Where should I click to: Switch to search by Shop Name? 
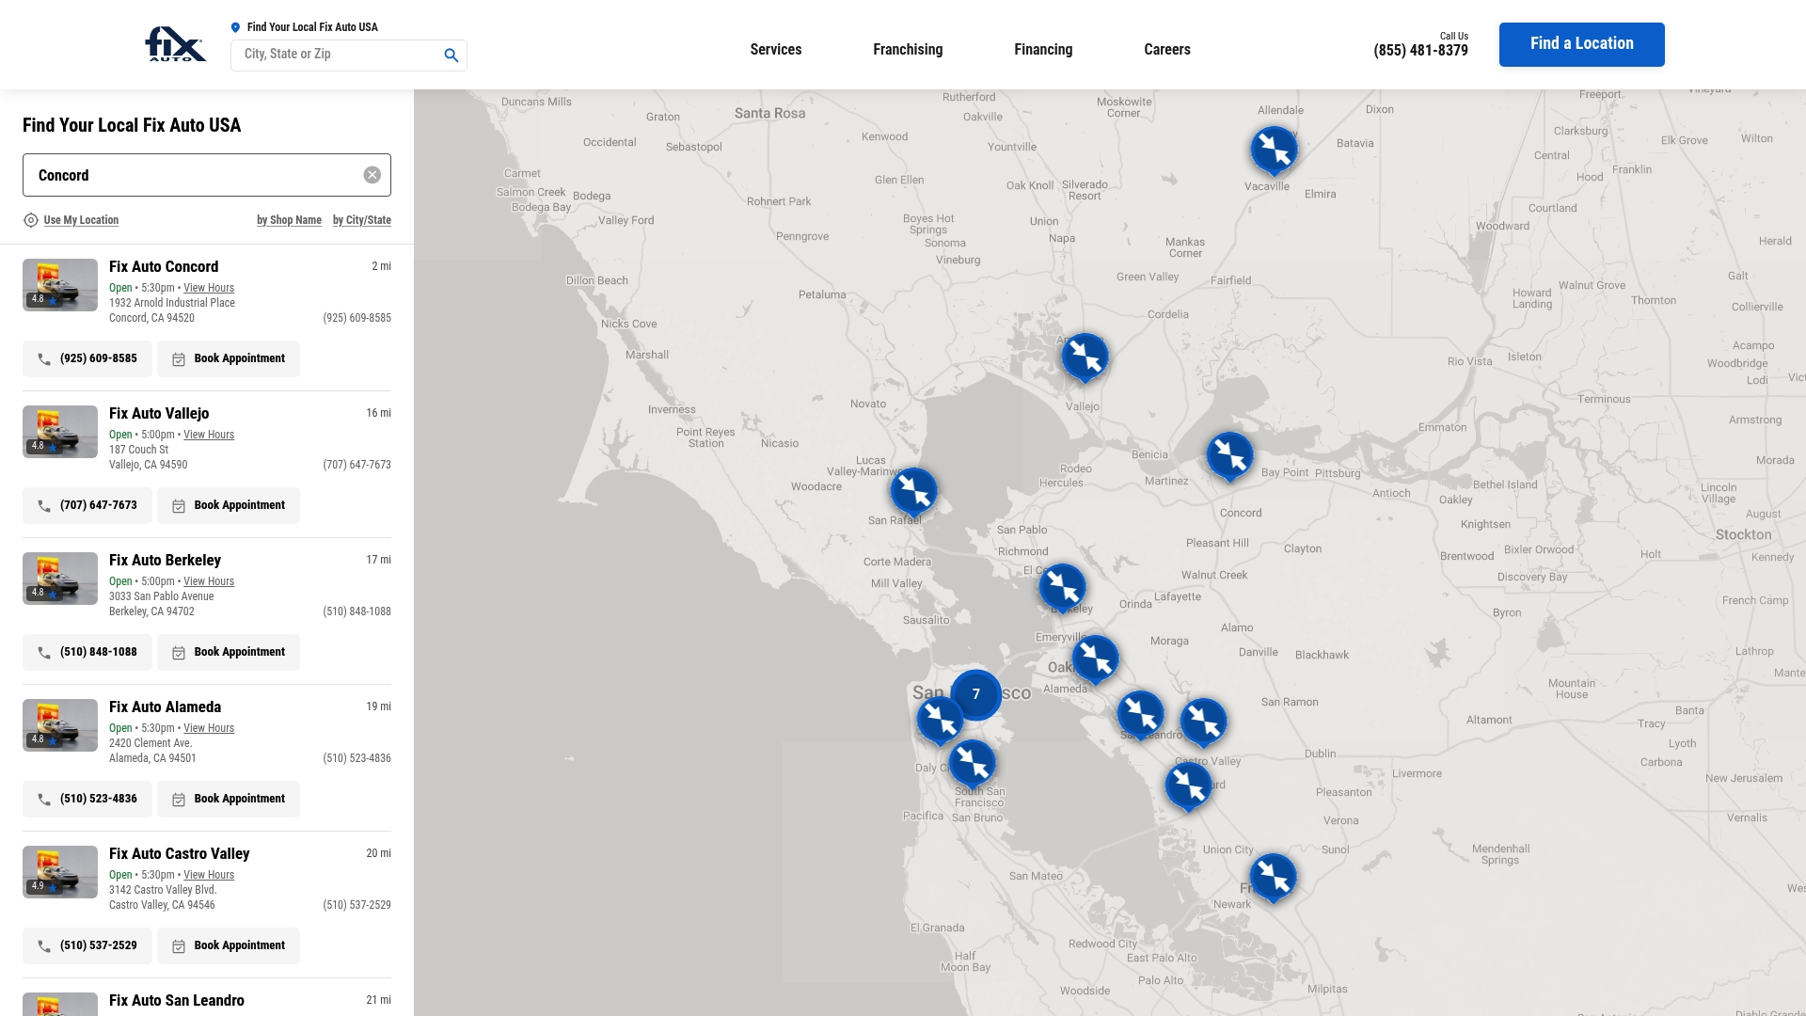pyautogui.click(x=289, y=220)
